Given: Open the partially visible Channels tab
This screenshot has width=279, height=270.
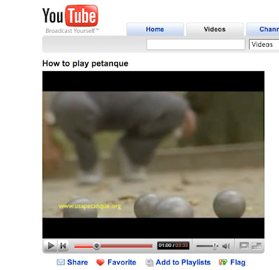Looking at the screenshot, I should 263,29.
